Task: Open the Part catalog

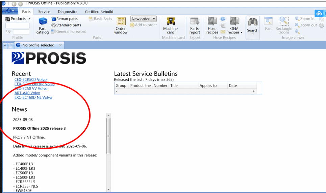Action: pos(43,25)
